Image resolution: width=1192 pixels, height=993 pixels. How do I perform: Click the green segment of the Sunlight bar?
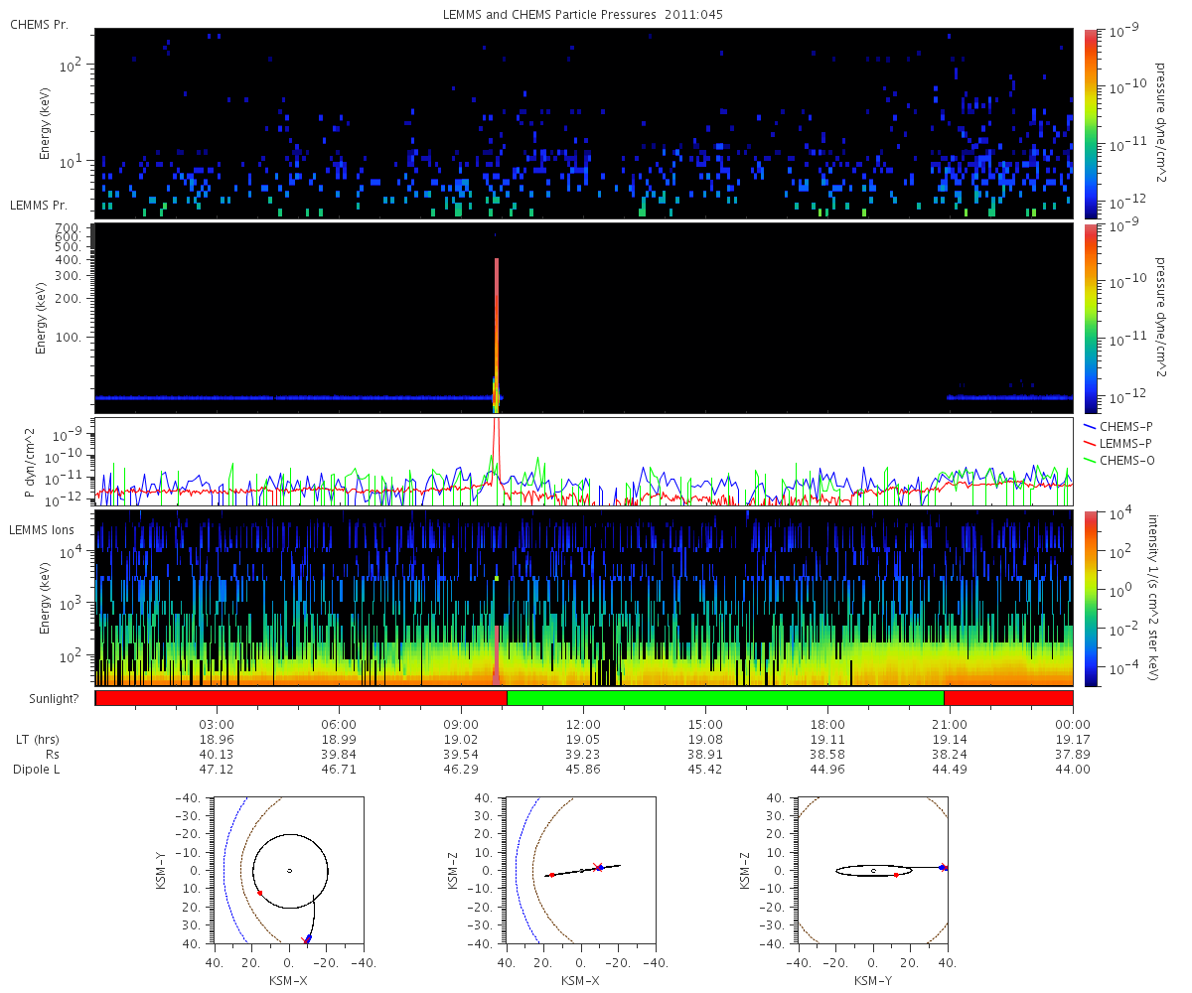pos(725,698)
